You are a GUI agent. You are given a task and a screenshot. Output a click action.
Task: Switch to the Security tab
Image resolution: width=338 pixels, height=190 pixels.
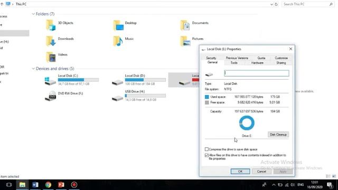click(211, 58)
